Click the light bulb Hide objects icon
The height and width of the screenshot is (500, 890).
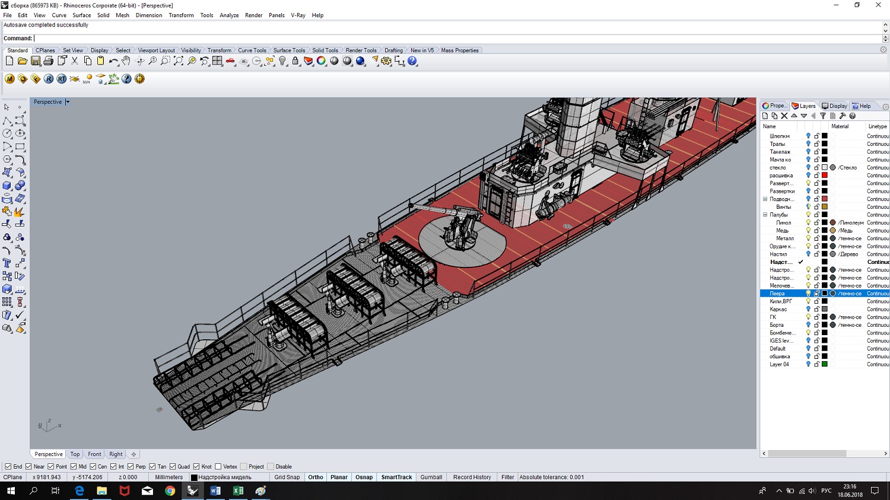coord(282,61)
